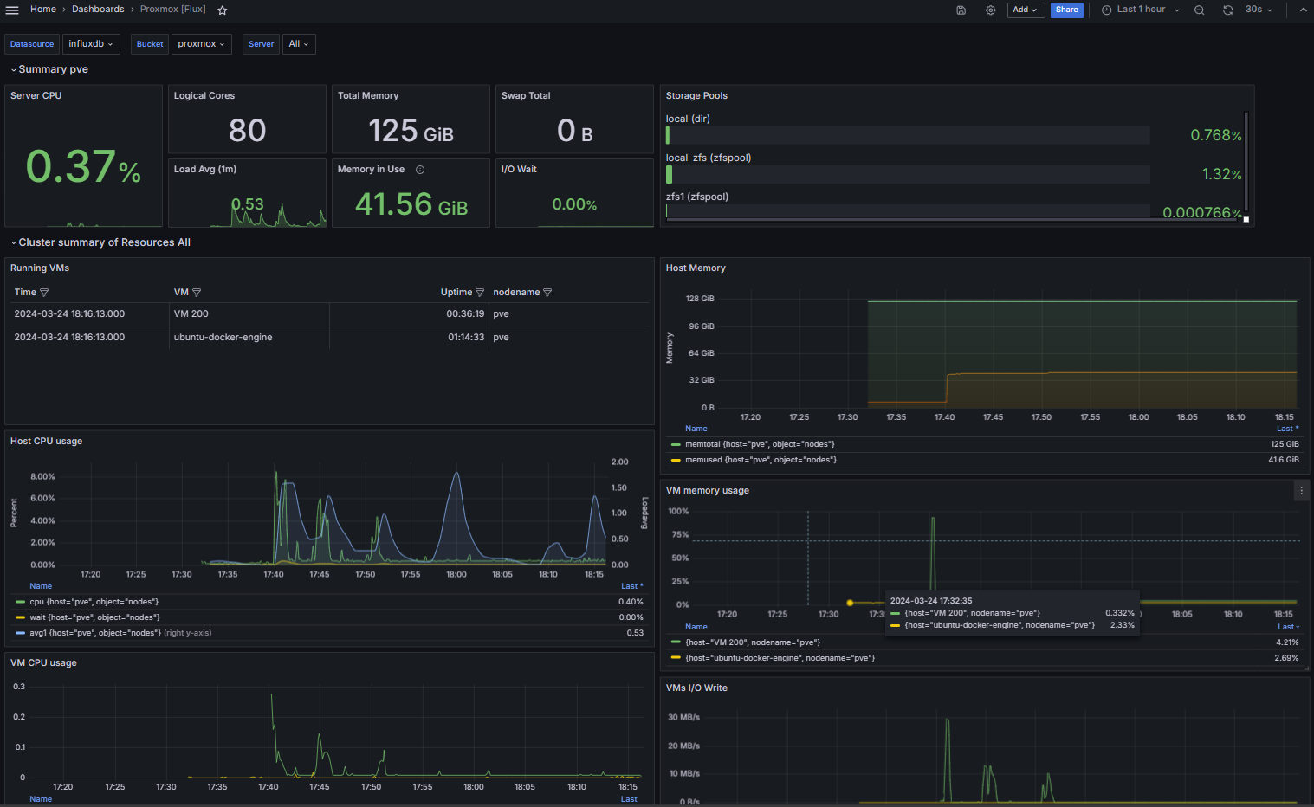Image resolution: width=1314 pixels, height=807 pixels.
Task: Click the local (dir) storage bar
Action: [908, 135]
